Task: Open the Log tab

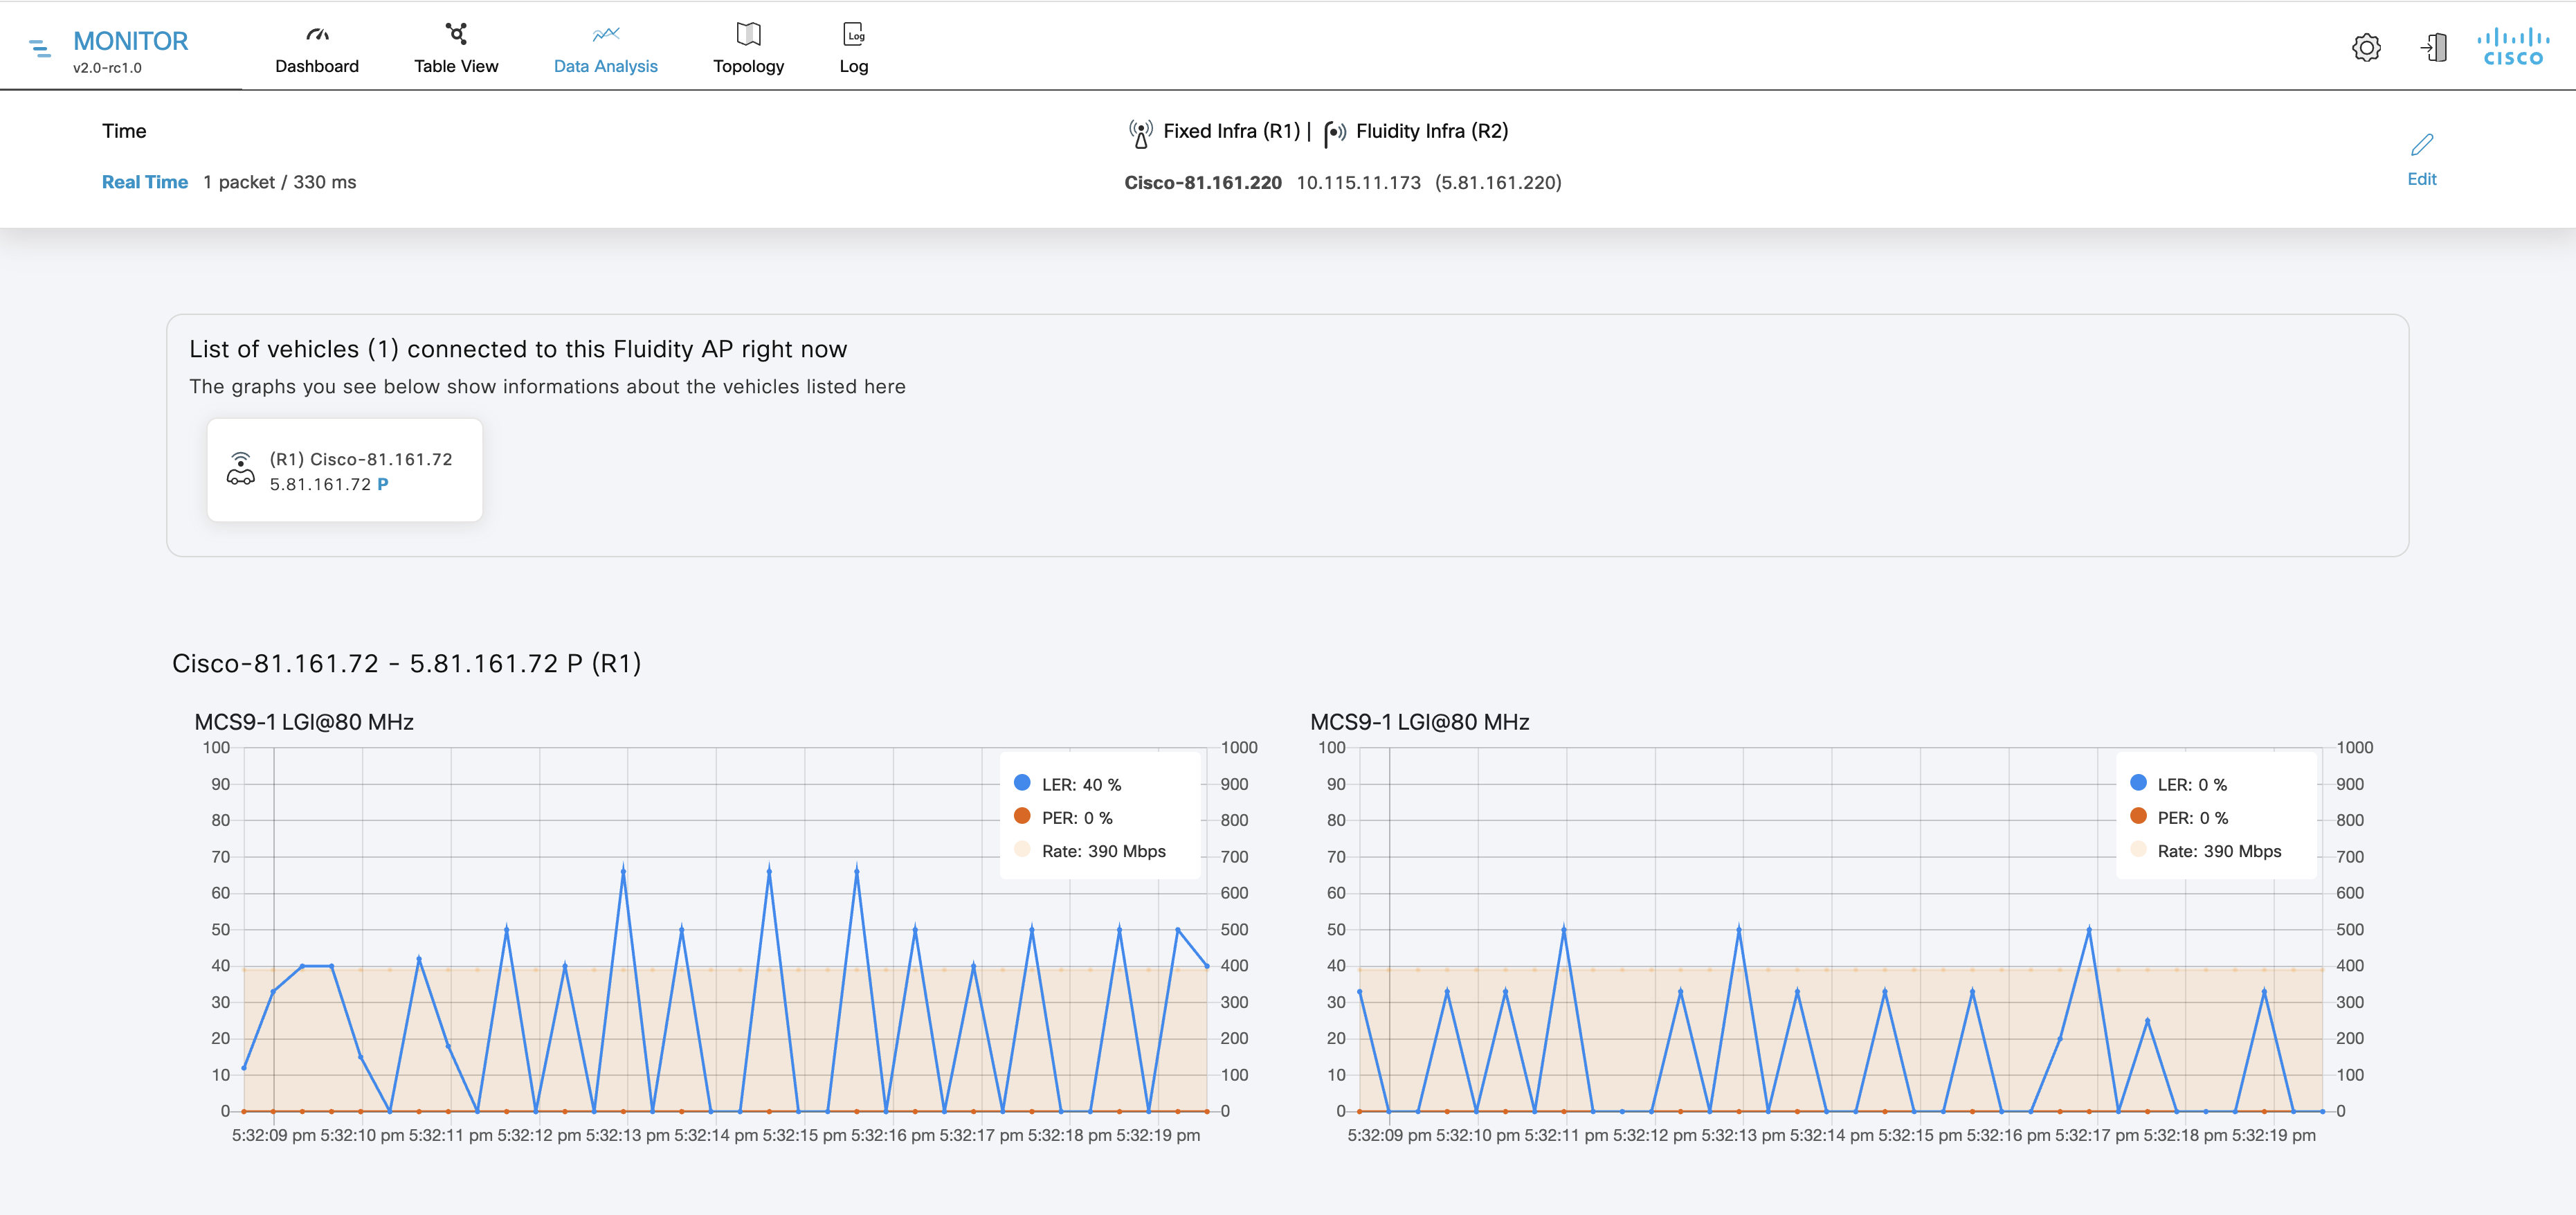Action: [854, 47]
